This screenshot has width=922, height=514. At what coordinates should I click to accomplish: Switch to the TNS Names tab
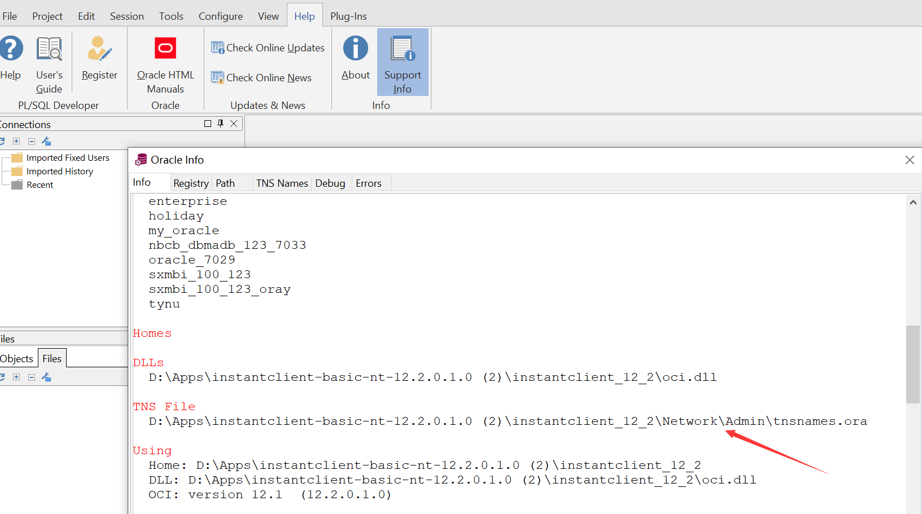282,183
